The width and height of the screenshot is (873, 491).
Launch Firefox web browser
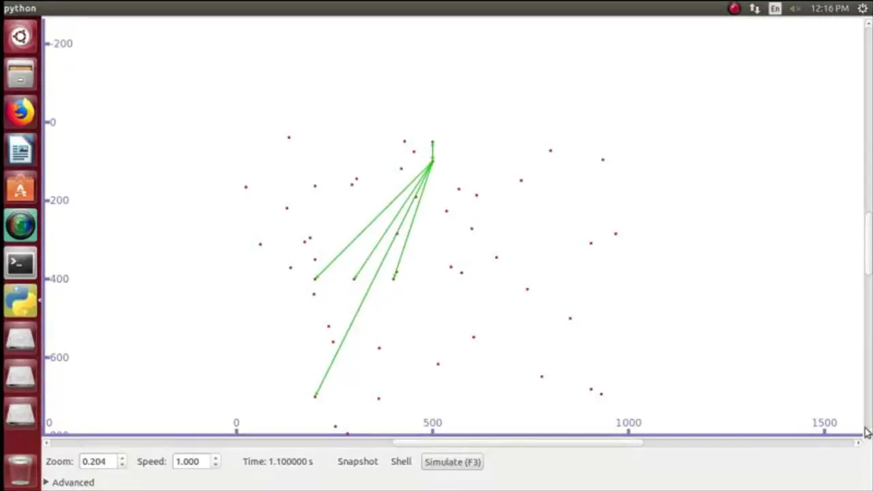pos(20,111)
